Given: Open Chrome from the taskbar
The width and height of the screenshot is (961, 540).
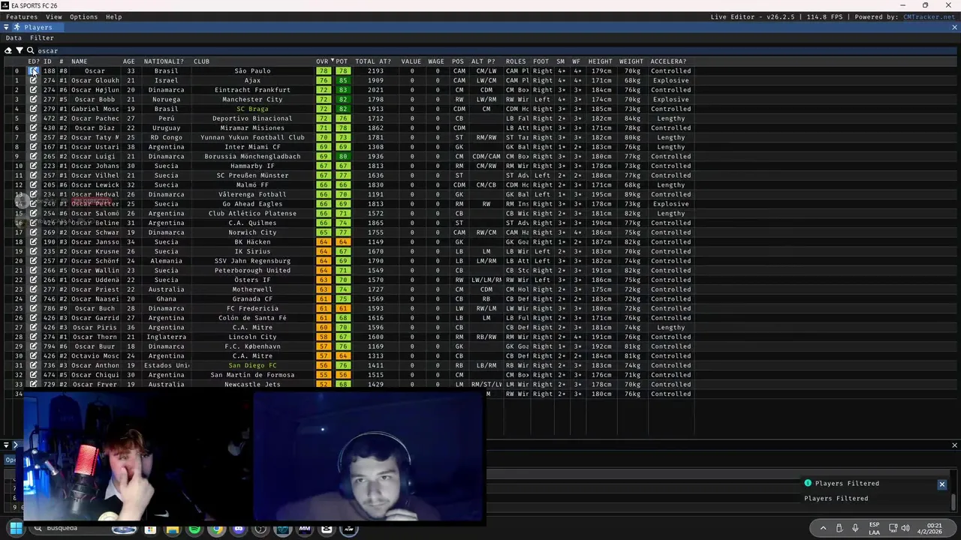Looking at the screenshot, I should (216, 529).
